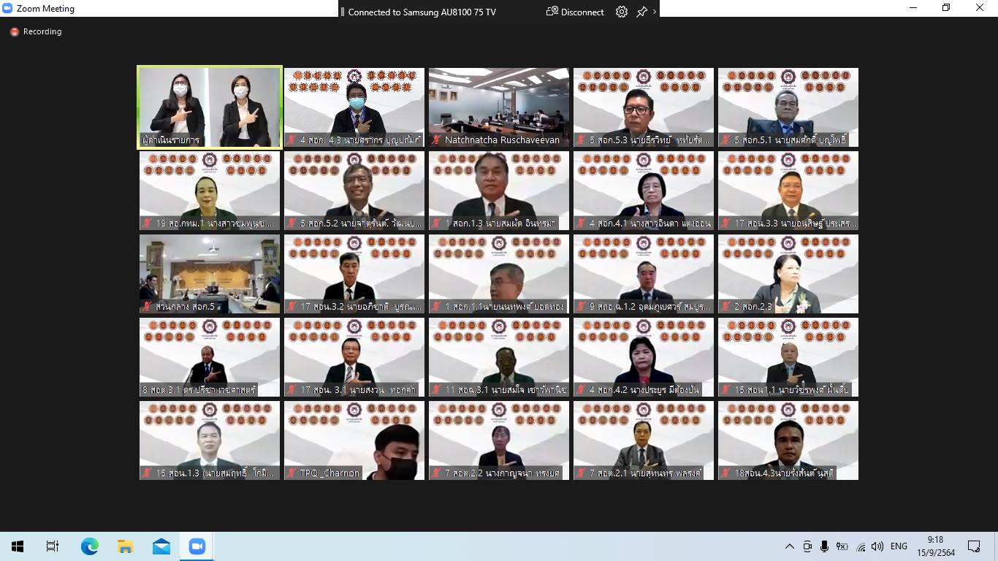The height and width of the screenshot is (561, 998).
Task: Open volume control in tray
Action: [877, 546]
